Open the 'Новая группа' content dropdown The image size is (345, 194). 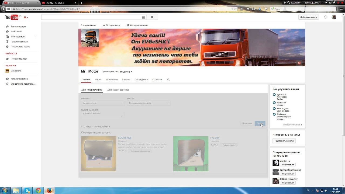tap(102, 103)
